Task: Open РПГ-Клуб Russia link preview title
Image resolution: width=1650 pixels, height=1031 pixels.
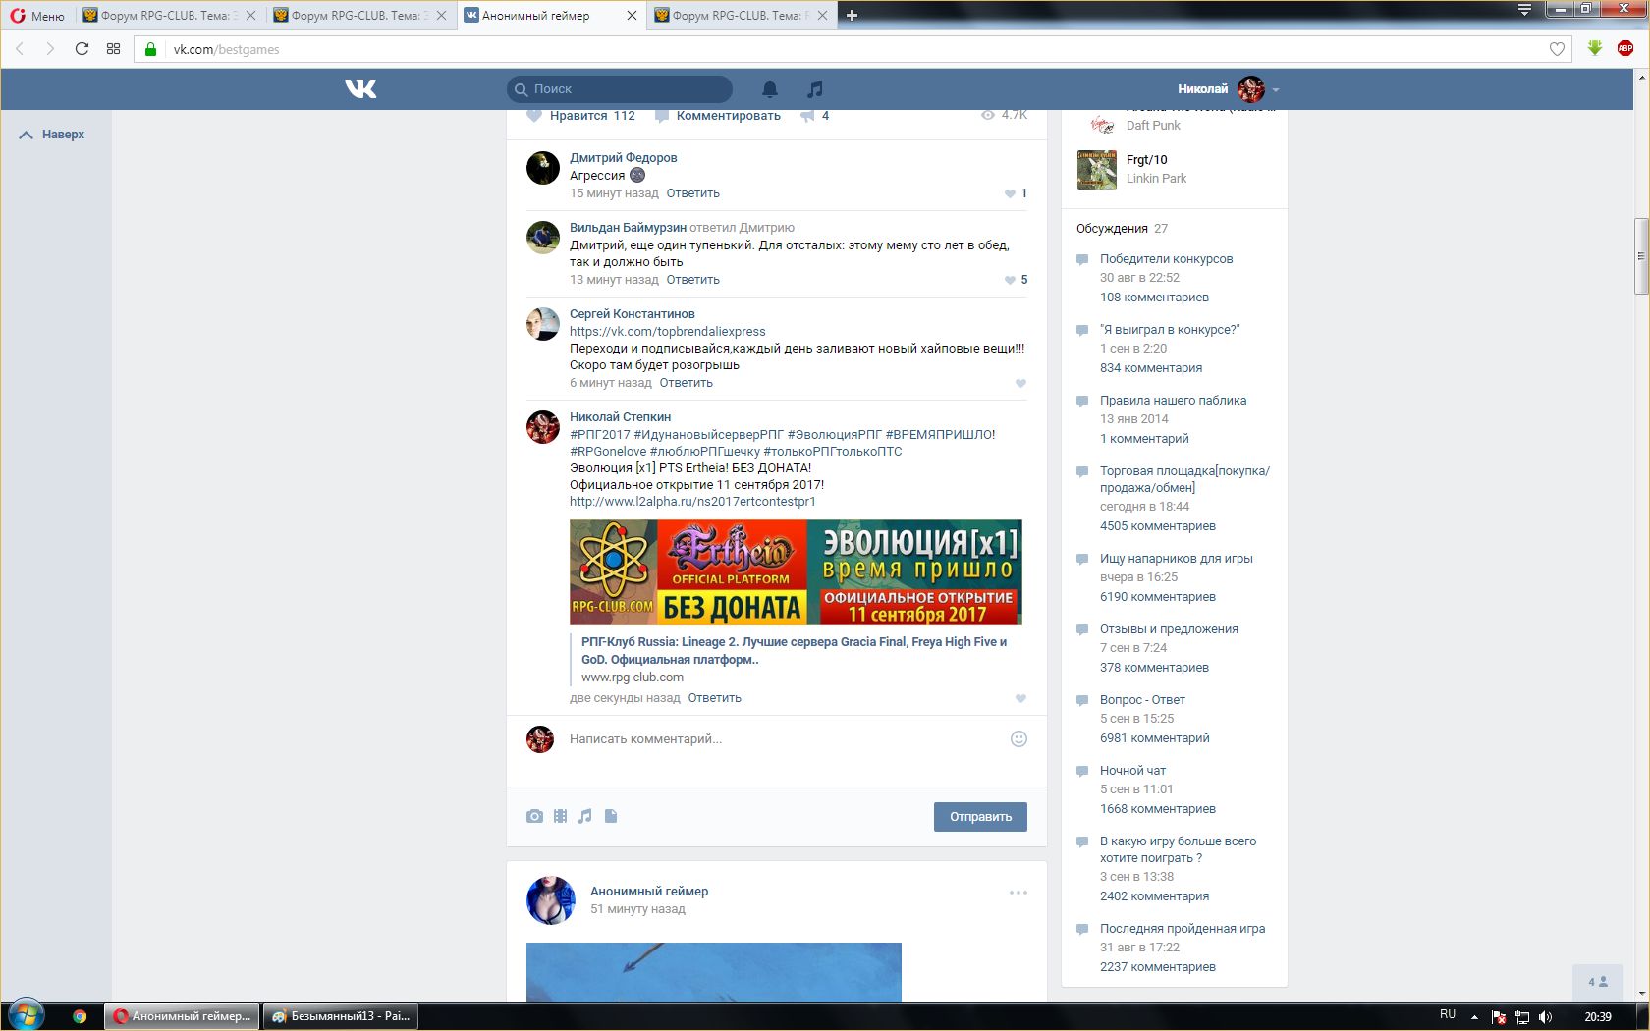Action: point(794,651)
